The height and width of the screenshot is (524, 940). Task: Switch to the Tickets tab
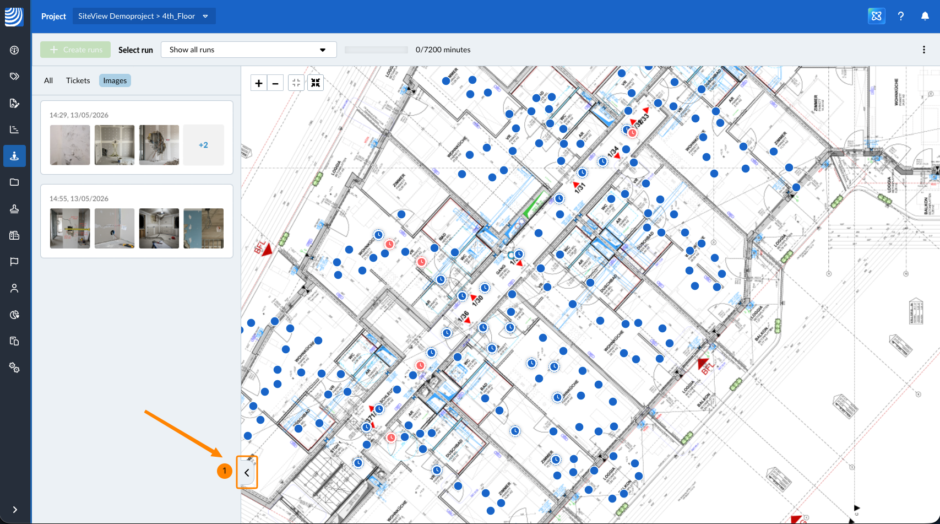coord(78,80)
